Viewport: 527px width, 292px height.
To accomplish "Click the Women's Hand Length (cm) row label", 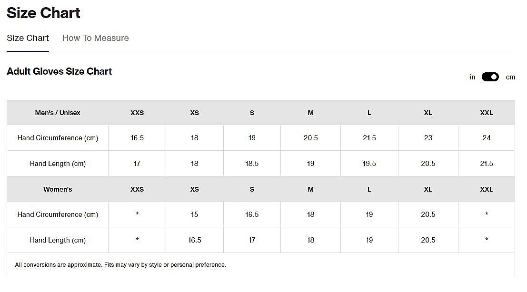I will coord(58,240).
